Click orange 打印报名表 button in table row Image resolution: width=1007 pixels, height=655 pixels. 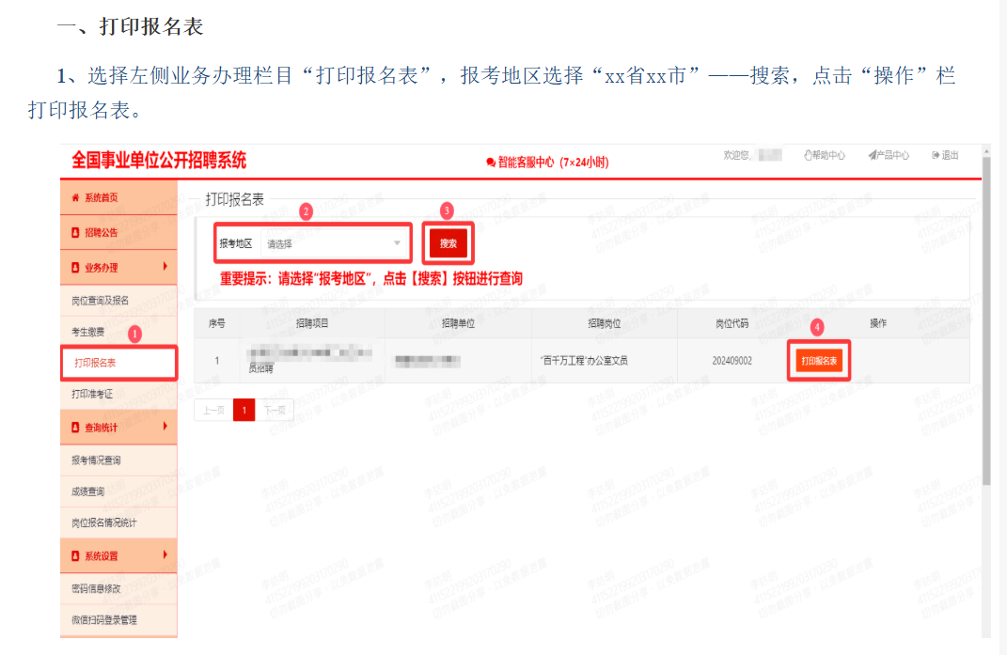(x=819, y=361)
